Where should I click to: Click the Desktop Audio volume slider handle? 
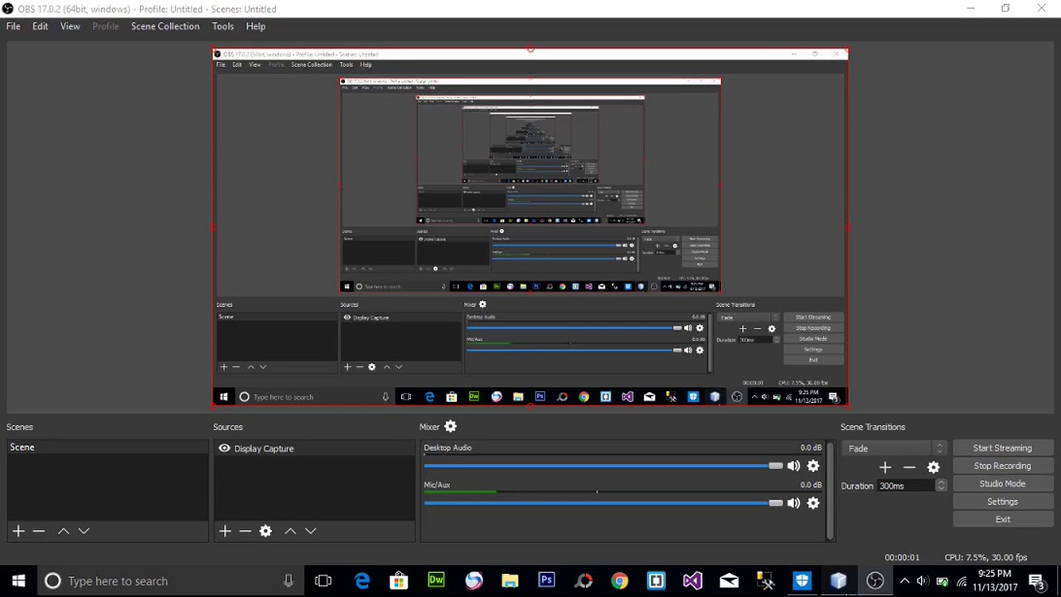click(x=775, y=466)
